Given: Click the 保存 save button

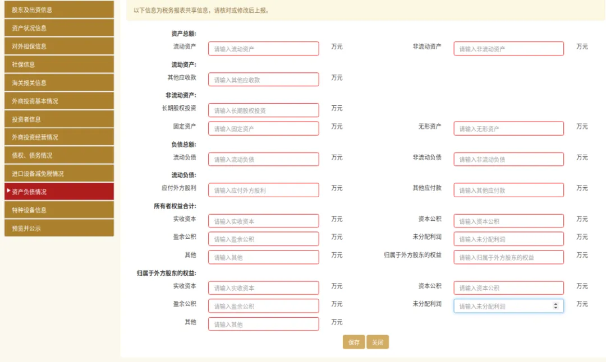Looking at the screenshot, I should pos(353,342).
